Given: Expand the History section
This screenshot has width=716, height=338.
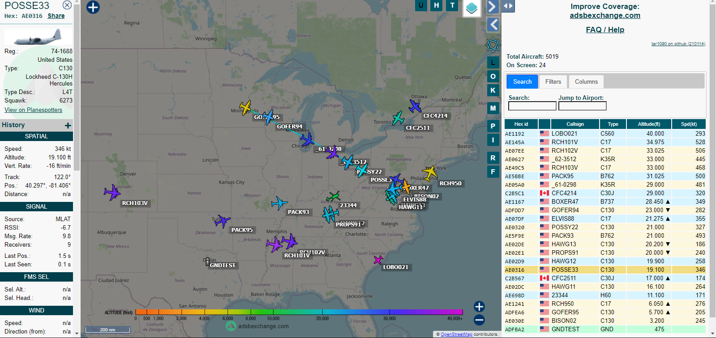Looking at the screenshot, I should pos(68,125).
